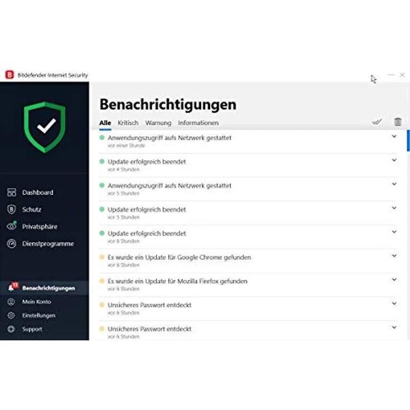Expand Update erfolgreich beendet vor 5 Stunden
The height and width of the screenshot is (410, 410).
394,208
